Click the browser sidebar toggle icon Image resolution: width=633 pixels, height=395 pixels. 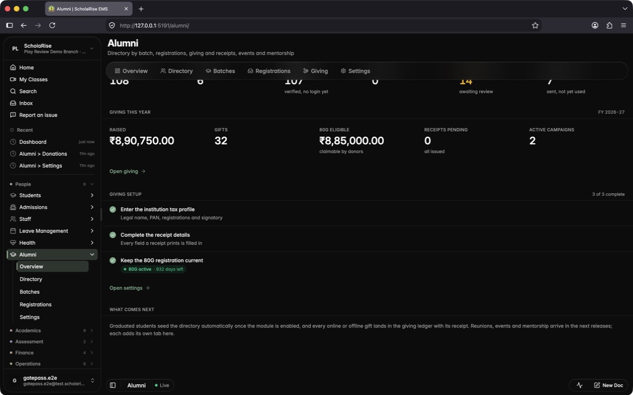click(9, 25)
